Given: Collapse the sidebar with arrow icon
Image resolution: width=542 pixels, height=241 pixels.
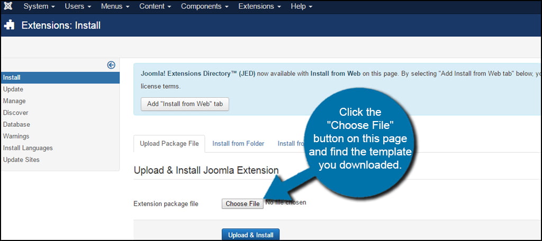Looking at the screenshot, I should point(111,65).
